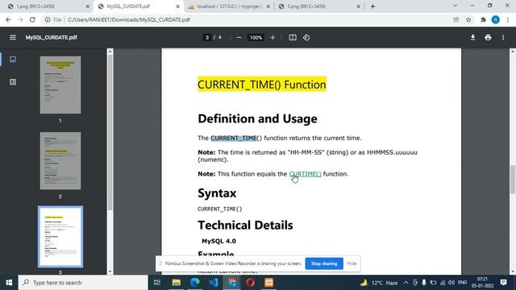Zoom out the PDF
Screen dimensions: 516x290
point(239,38)
